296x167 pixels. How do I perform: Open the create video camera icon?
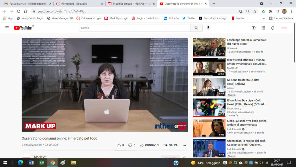tap(254, 28)
